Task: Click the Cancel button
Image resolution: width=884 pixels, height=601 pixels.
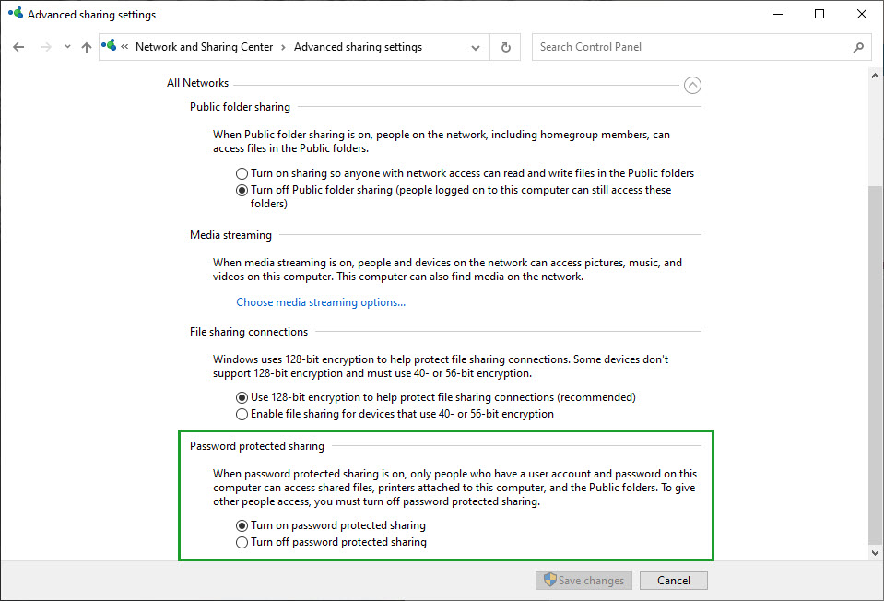Action: pos(673,580)
